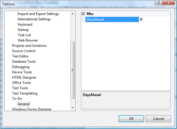Image resolution: width=177 pixels, height=129 pixels.
Task: Collapse the Misc category
Action: (x=83, y=14)
